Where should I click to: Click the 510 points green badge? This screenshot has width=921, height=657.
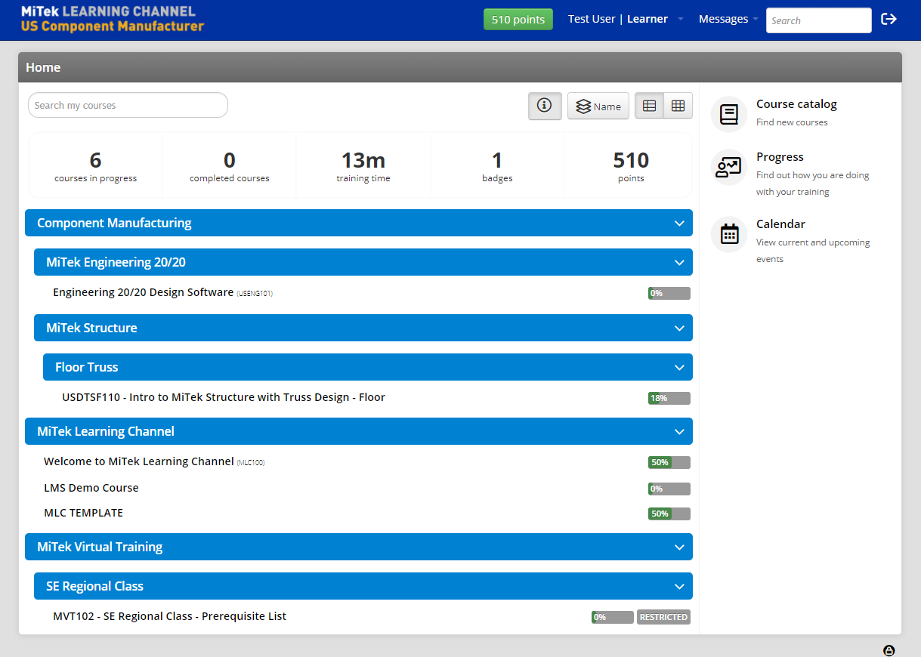click(518, 20)
